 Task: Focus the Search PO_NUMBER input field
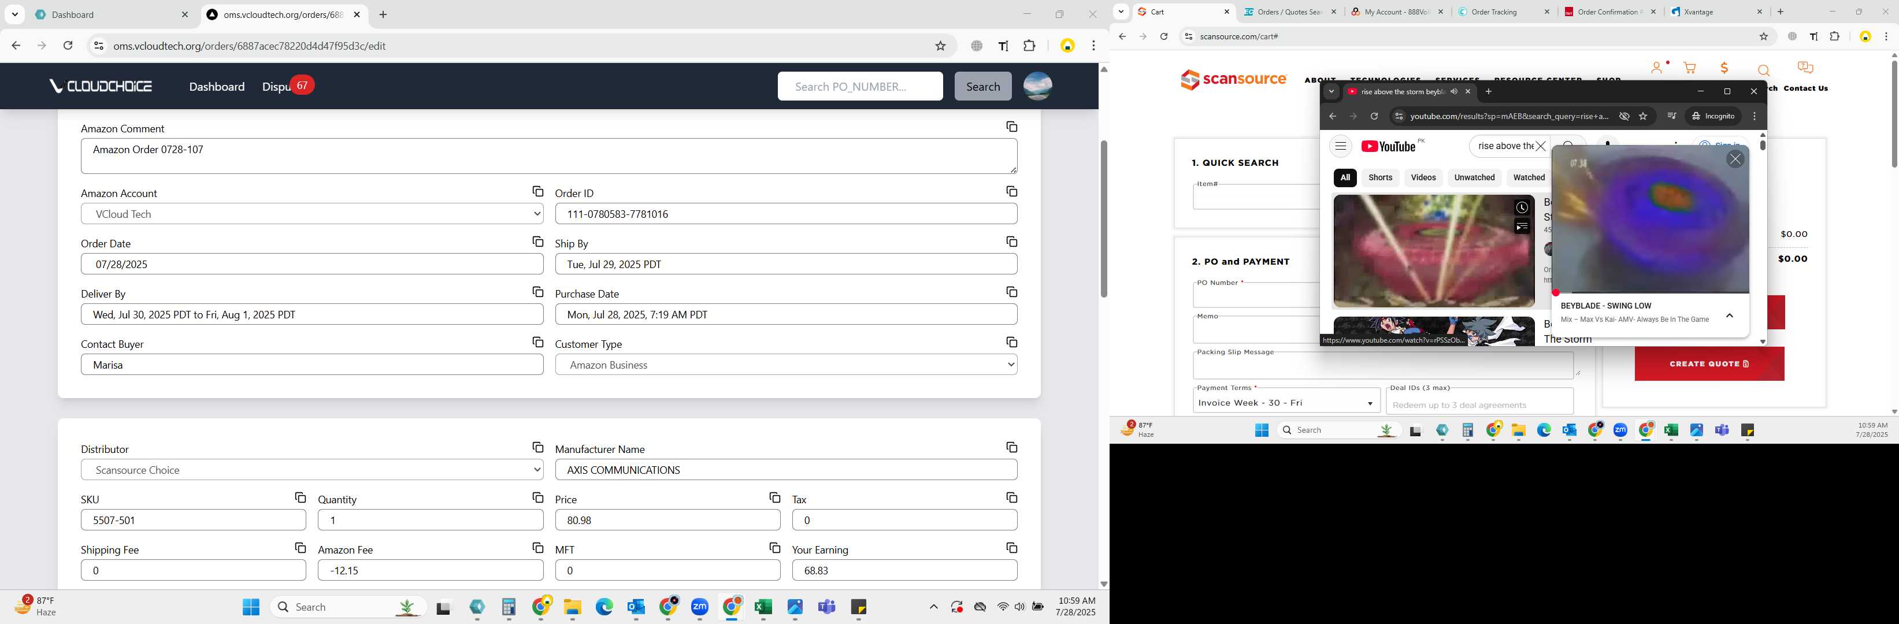coord(859,86)
